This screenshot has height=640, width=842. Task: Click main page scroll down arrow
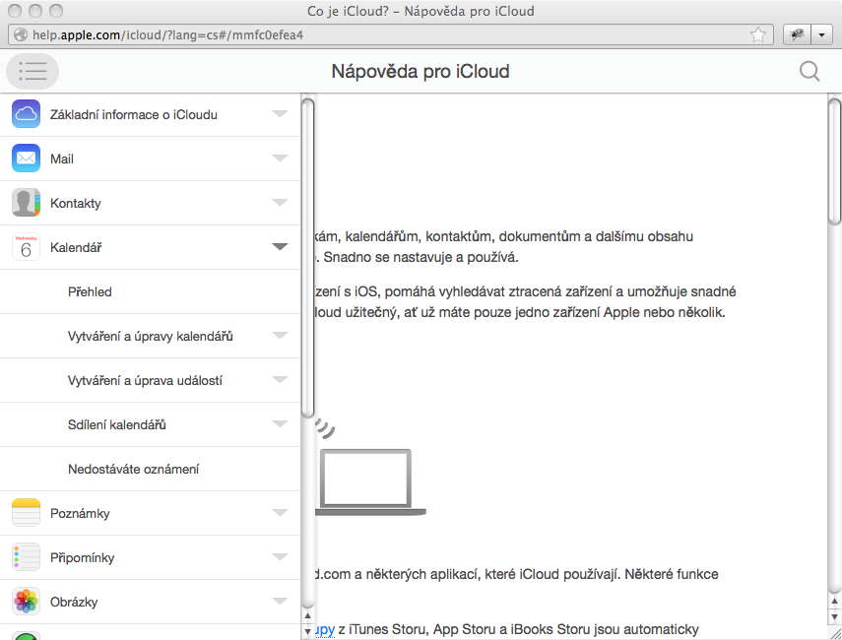[x=834, y=617]
